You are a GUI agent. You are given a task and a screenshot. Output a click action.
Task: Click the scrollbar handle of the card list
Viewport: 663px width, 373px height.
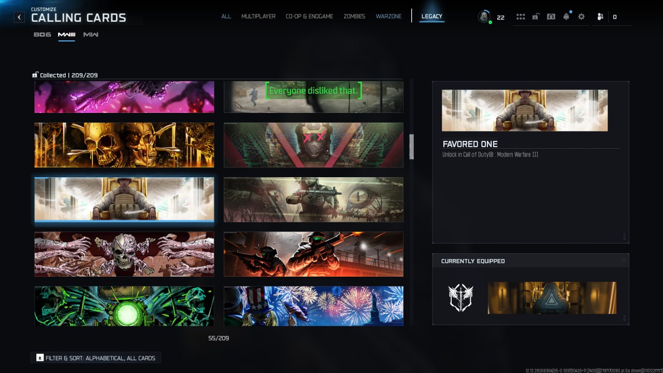pyautogui.click(x=412, y=147)
